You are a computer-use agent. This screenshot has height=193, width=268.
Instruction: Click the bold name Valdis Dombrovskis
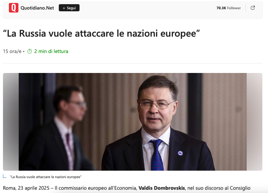coord(161,188)
